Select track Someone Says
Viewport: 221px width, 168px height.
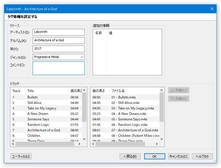[x=47, y=119]
